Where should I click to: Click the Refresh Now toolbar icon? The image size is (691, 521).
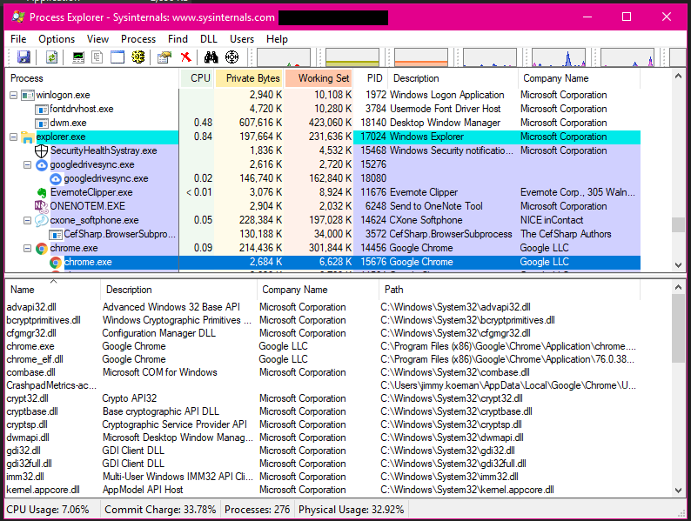[52, 57]
